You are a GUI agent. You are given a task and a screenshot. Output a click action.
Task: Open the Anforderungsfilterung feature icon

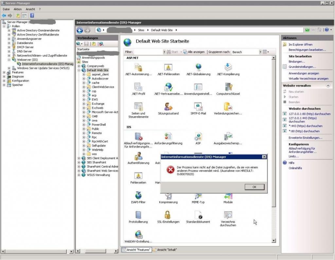(x=168, y=136)
